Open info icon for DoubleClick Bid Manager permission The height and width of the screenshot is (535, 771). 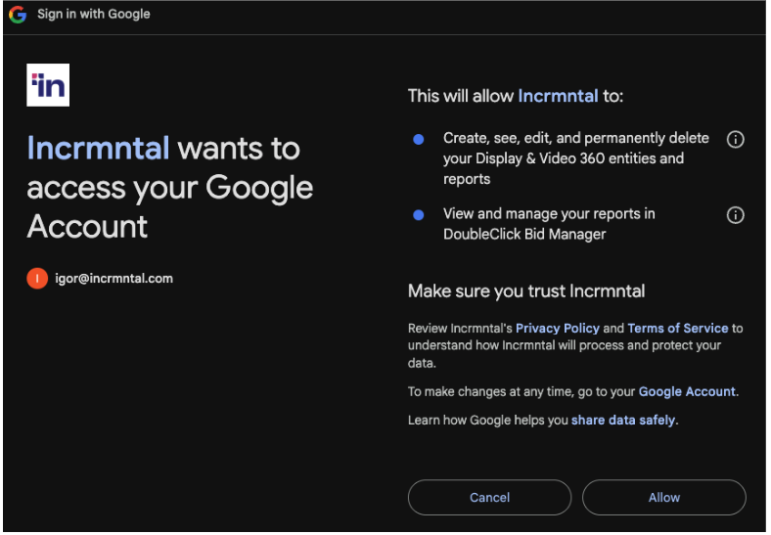click(735, 215)
